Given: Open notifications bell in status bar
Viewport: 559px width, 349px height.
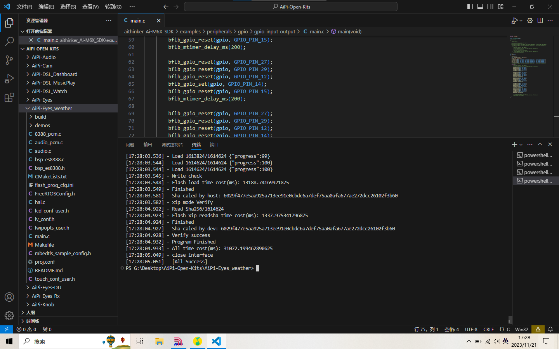Looking at the screenshot, I should [550, 329].
